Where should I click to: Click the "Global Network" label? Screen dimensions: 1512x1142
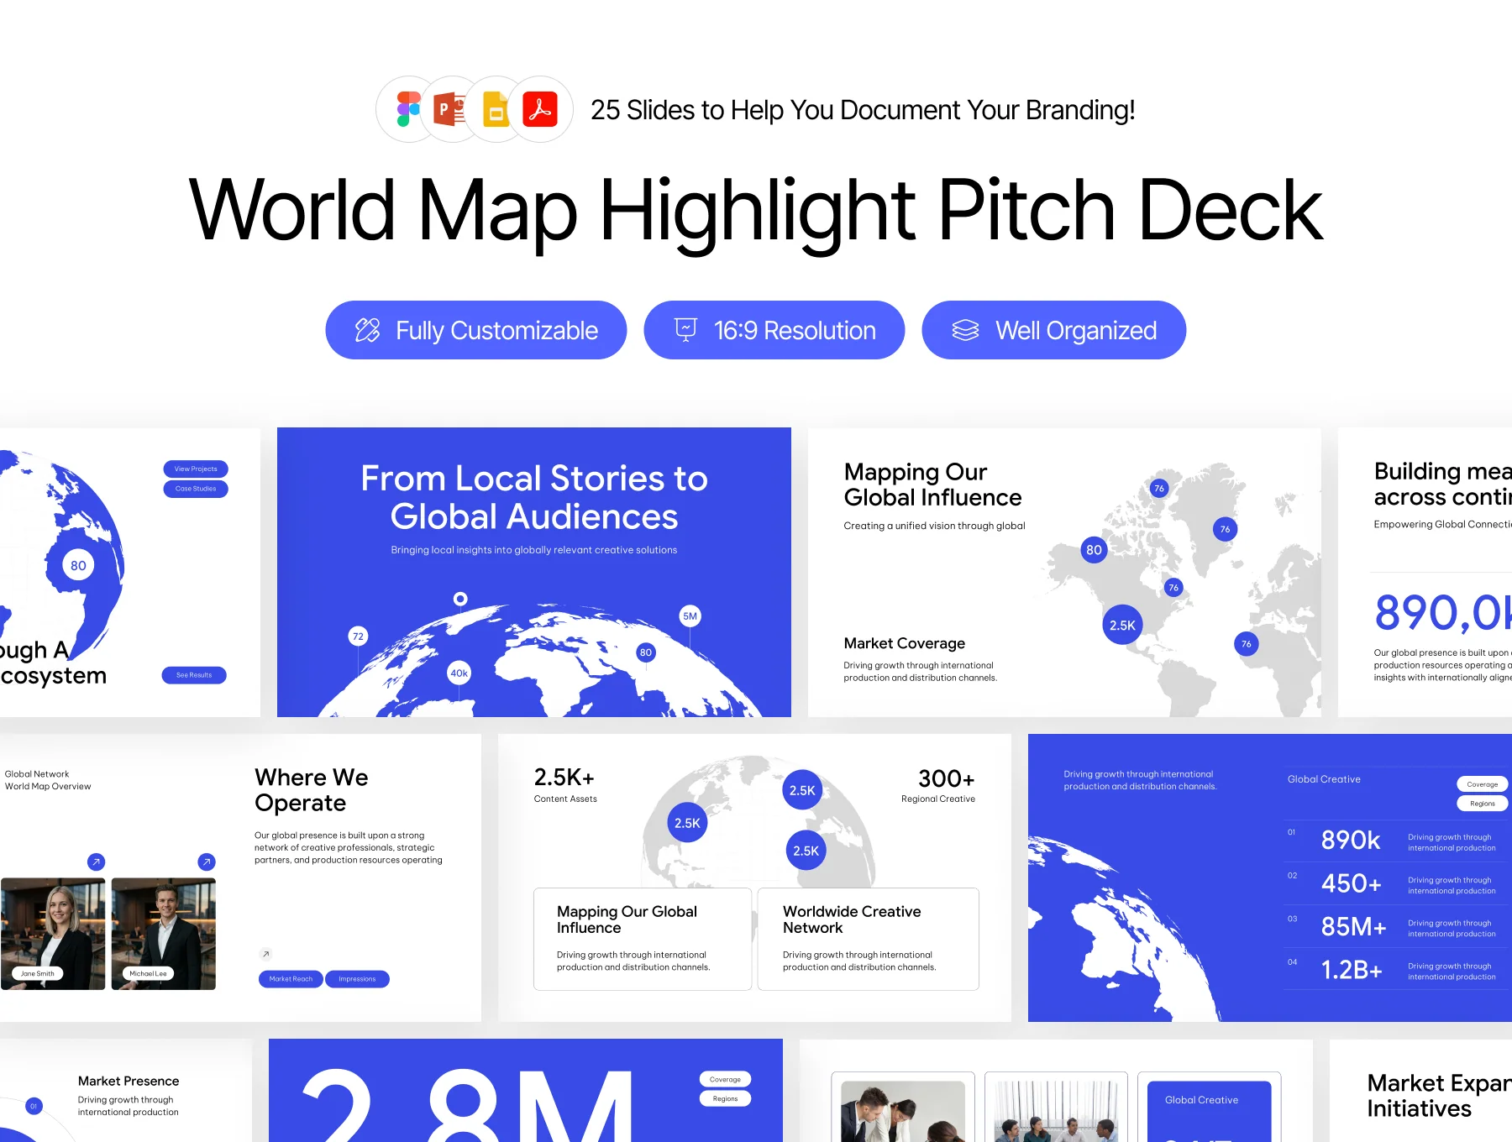(37, 774)
